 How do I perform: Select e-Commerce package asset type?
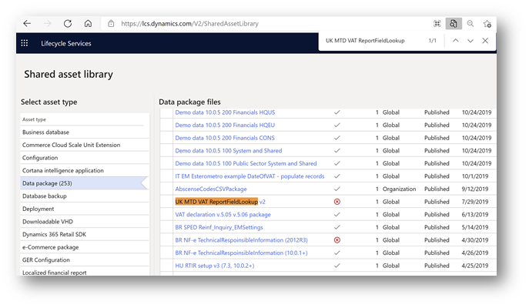[x=85, y=247]
